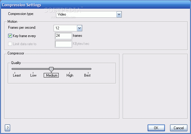Set quality to Low
Image resolution: width=191 pixels, height=134 pixels.
point(33,75)
